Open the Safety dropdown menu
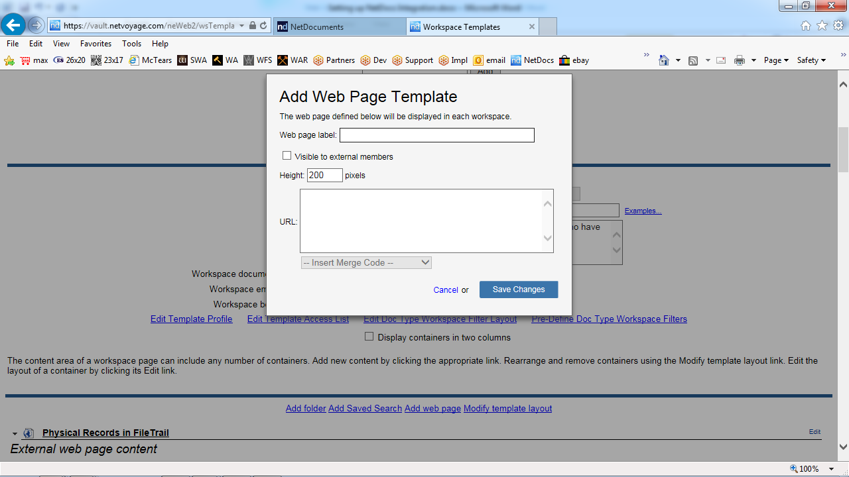 [811, 60]
